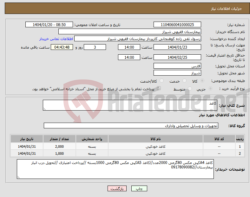Click the delivery province field فارس
The height and width of the screenshot is (197, 250).
click(x=177, y=66)
